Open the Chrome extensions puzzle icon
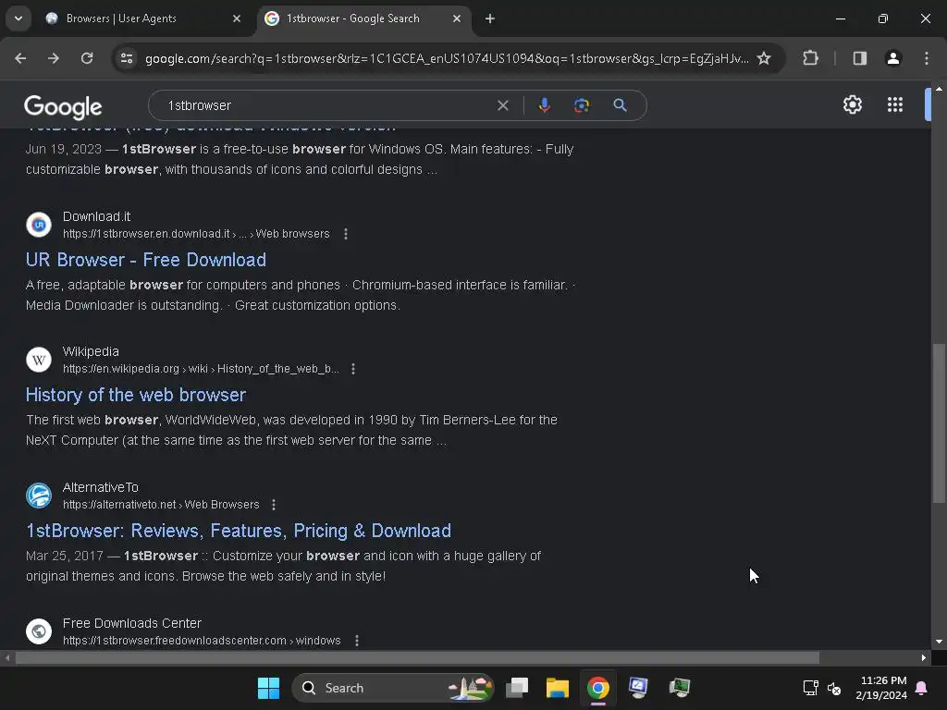Viewport: 947px width, 710px height. (x=810, y=58)
